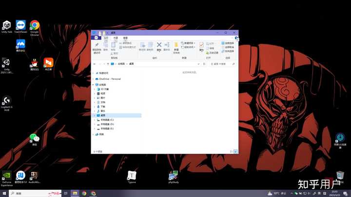Click the Delete X icon in ribbon
The height and width of the screenshot is (197, 351).
pyautogui.click(x=159, y=45)
